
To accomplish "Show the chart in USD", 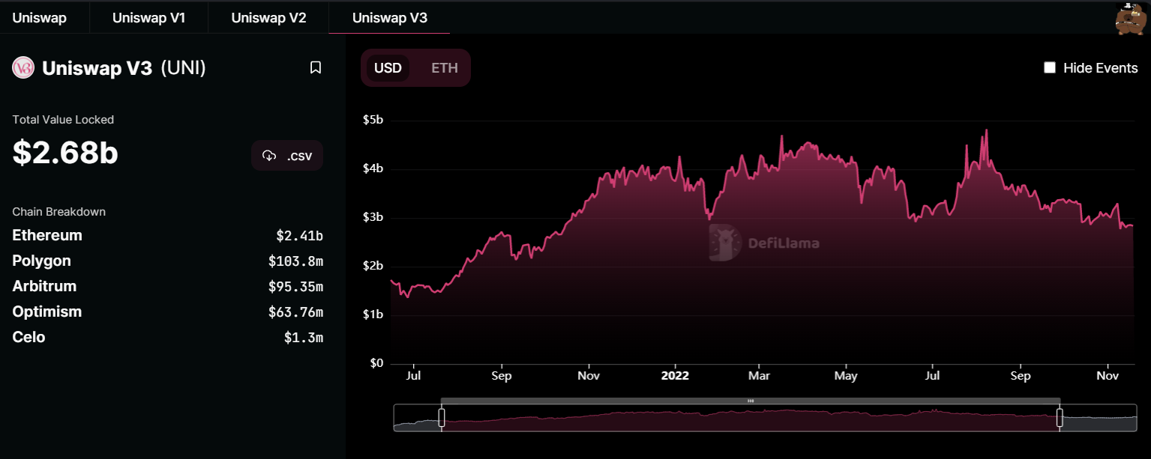I will [x=388, y=68].
